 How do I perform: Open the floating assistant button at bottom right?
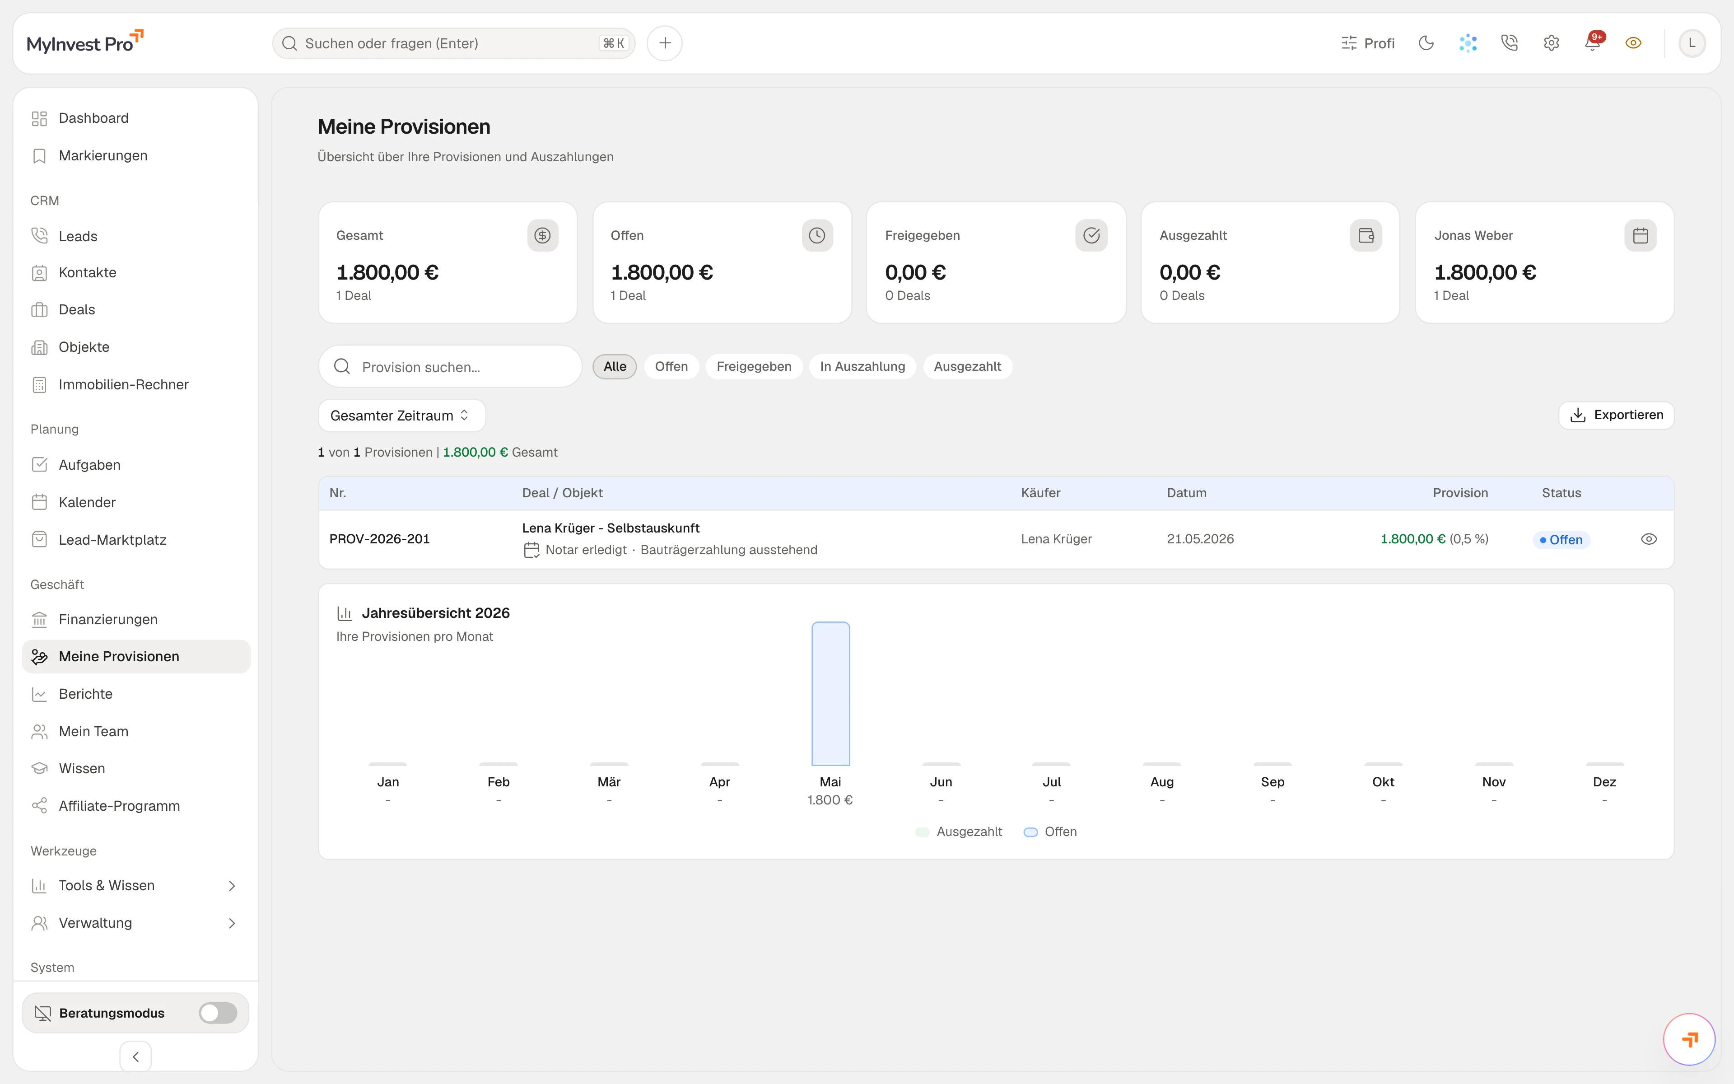1689,1039
